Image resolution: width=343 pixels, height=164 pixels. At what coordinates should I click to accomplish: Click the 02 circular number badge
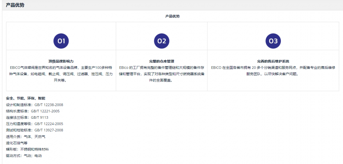point(162,41)
